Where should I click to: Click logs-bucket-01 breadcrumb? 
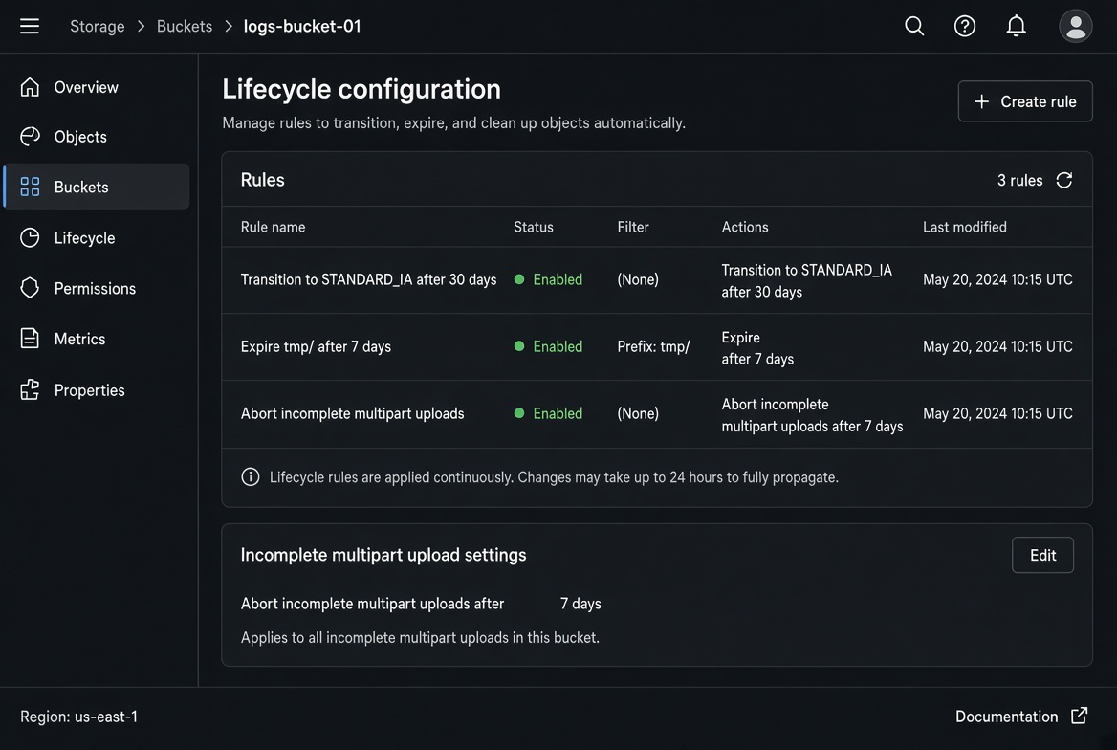[302, 27]
